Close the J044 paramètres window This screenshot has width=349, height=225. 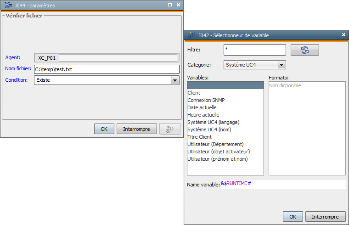(x=178, y=5)
